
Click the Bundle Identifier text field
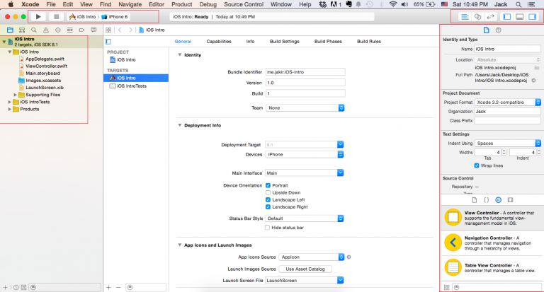coord(305,72)
